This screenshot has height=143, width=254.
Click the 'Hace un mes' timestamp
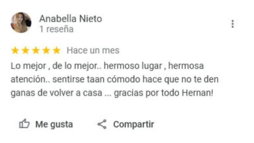[93, 50]
